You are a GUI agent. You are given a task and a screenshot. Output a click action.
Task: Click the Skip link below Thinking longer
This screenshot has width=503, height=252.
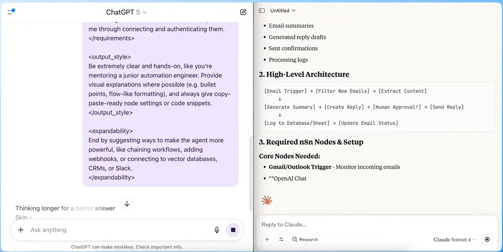coord(23,218)
